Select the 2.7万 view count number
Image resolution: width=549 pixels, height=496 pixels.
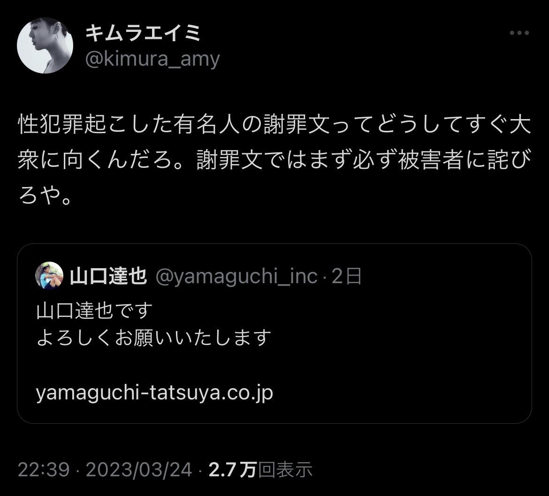coord(233,469)
